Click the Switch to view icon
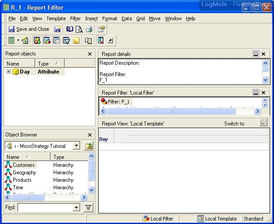The image size is (274, 224). click(263, 123)
